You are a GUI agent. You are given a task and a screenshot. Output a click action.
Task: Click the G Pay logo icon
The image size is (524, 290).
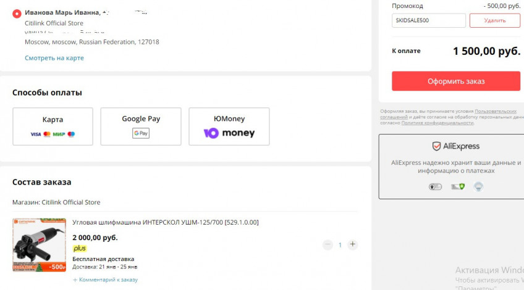[x=141, y=133]
